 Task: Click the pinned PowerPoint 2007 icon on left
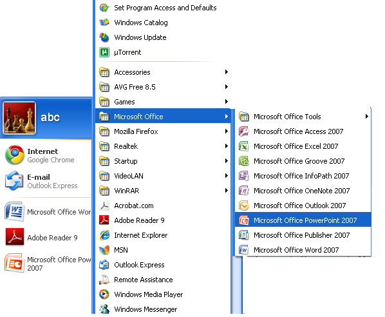tap(15, 264)
